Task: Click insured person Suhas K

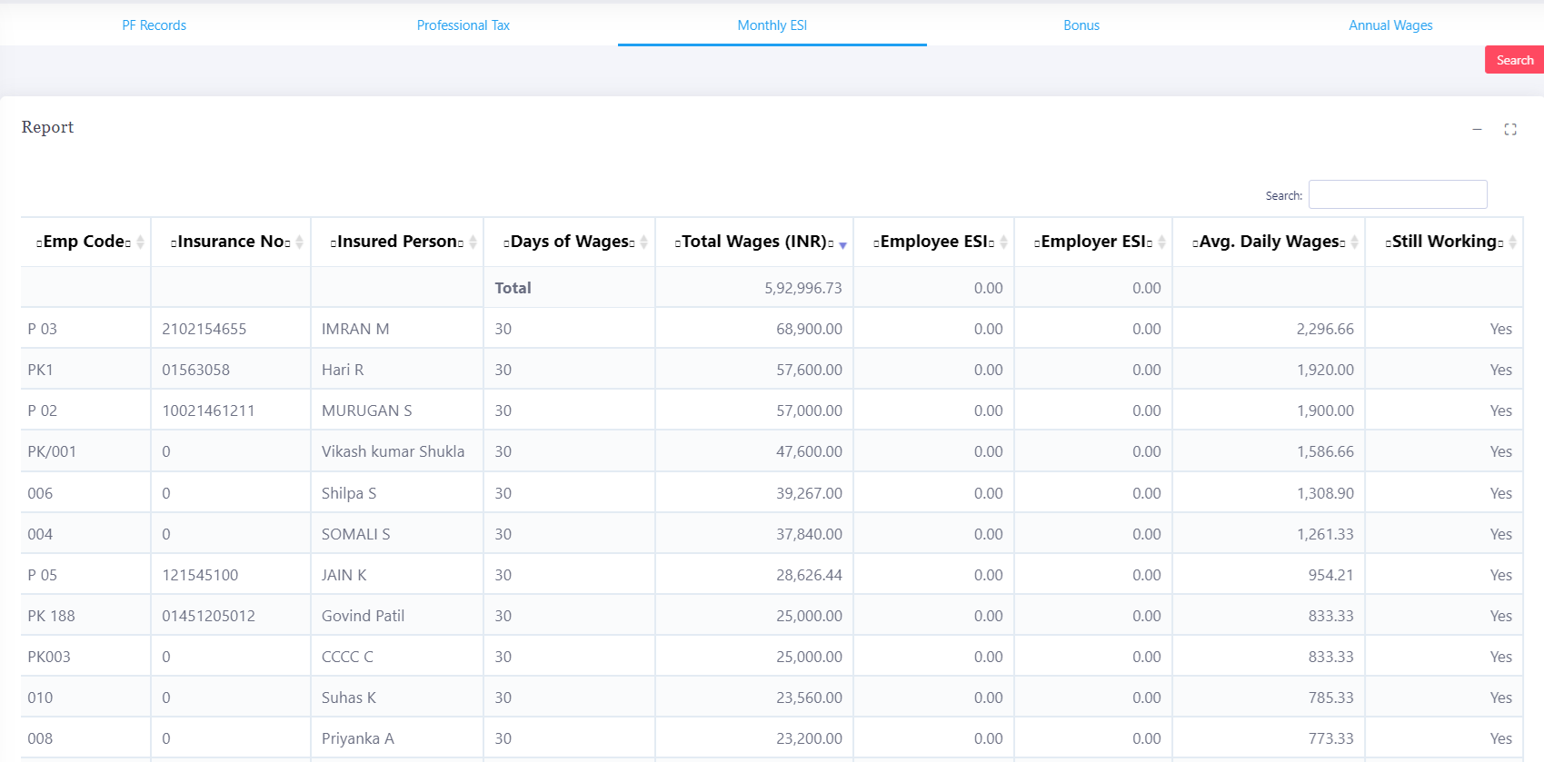Action: pos(349,698)
